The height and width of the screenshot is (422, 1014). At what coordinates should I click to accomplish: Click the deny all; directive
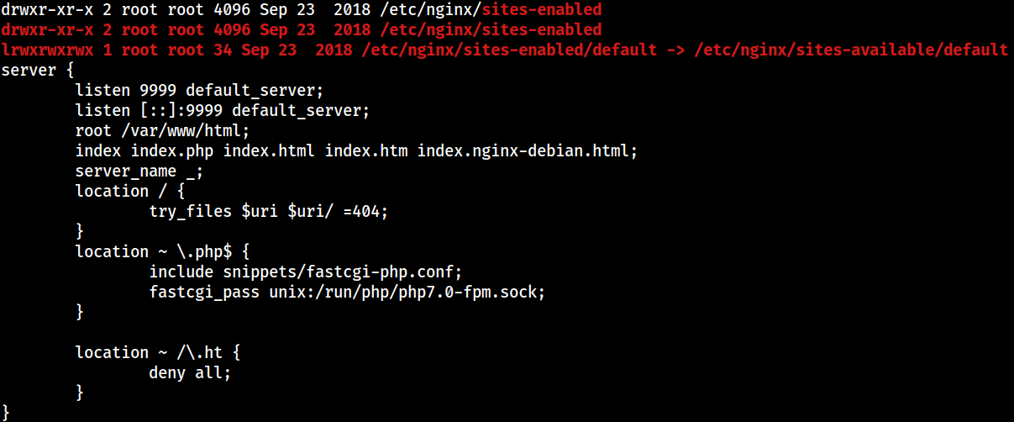[190, 372]
